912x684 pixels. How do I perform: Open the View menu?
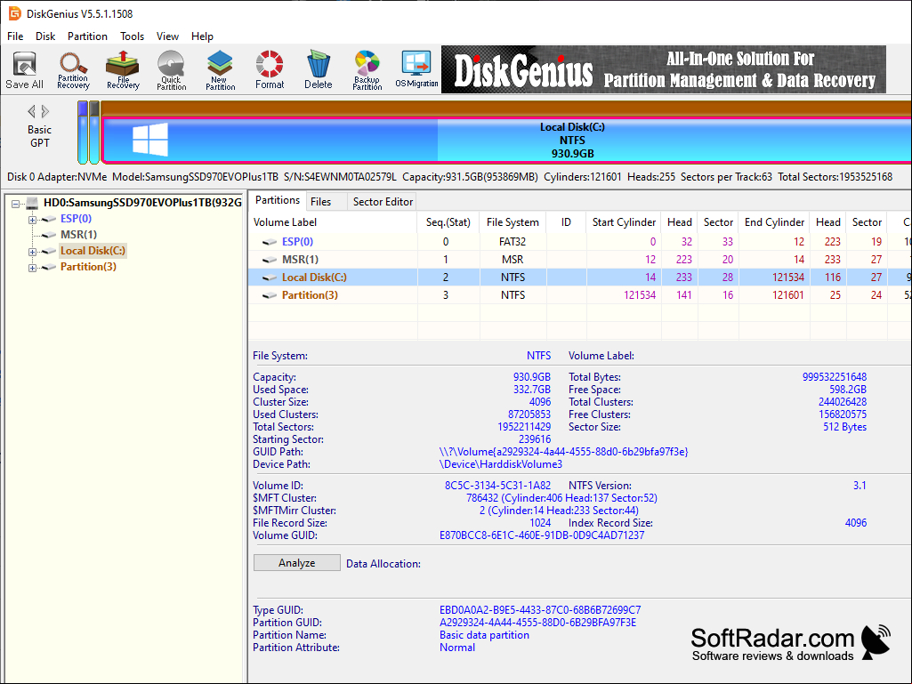point(167,36)
